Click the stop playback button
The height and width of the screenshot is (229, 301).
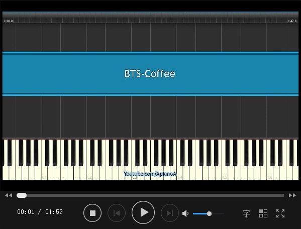pos(92,213)
